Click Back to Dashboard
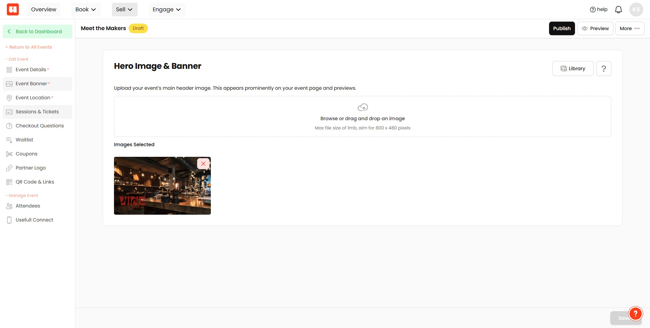 38,31
